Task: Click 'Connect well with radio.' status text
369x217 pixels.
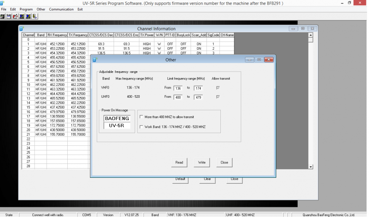Action: click(x=48, y=215)
